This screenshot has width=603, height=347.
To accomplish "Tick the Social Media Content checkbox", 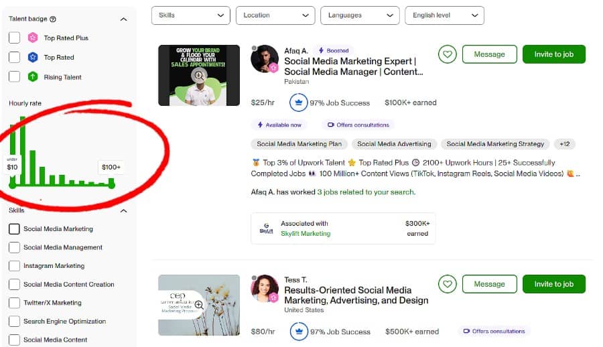I will (14, 340).
